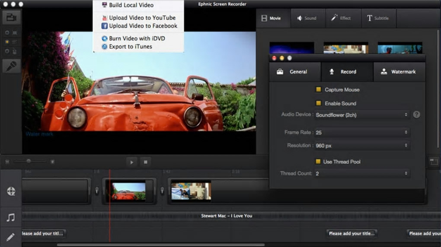Click the timeline zoom slider handle
Viewport: 441px width, 247px height.
(29, 161)
